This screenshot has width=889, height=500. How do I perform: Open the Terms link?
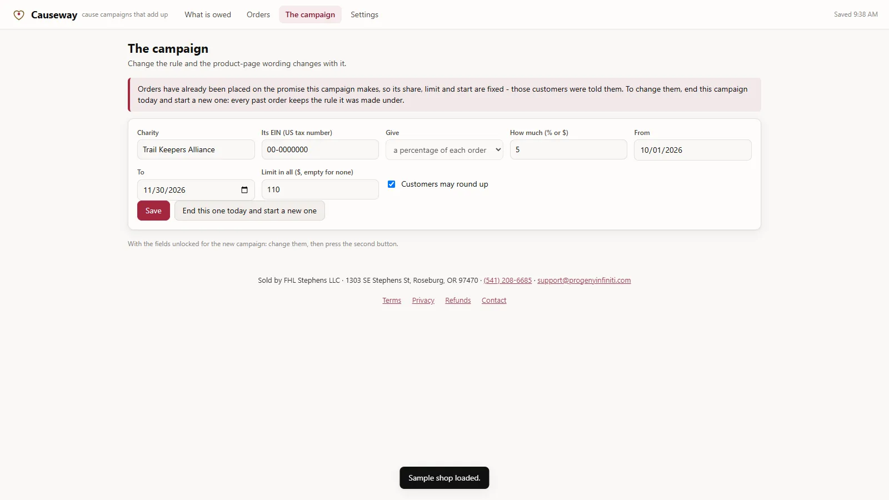coord(392,301)
